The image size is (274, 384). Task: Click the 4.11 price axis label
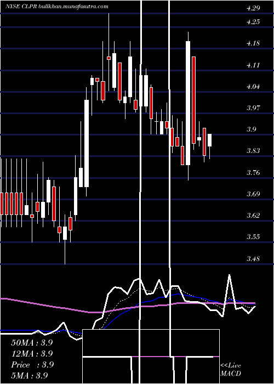253,65
